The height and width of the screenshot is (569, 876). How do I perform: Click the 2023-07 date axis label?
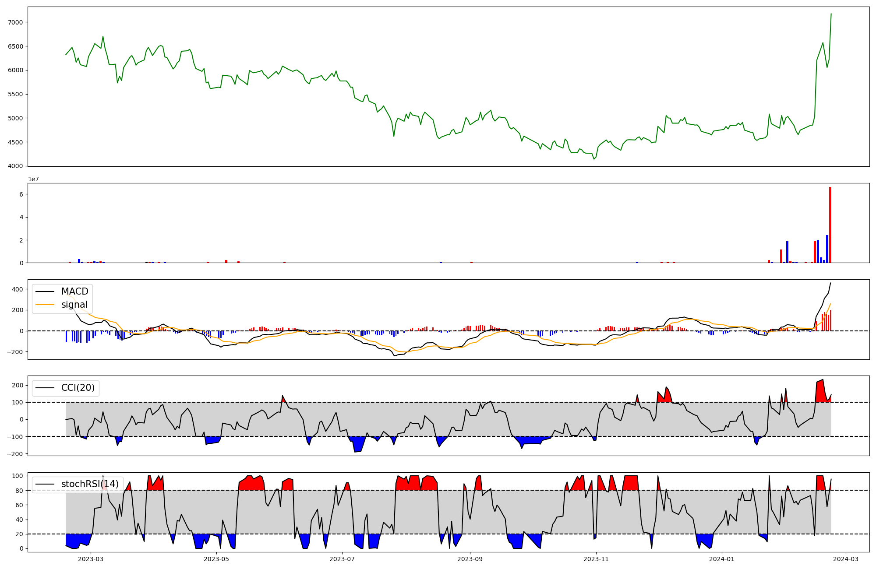(342, 559)
